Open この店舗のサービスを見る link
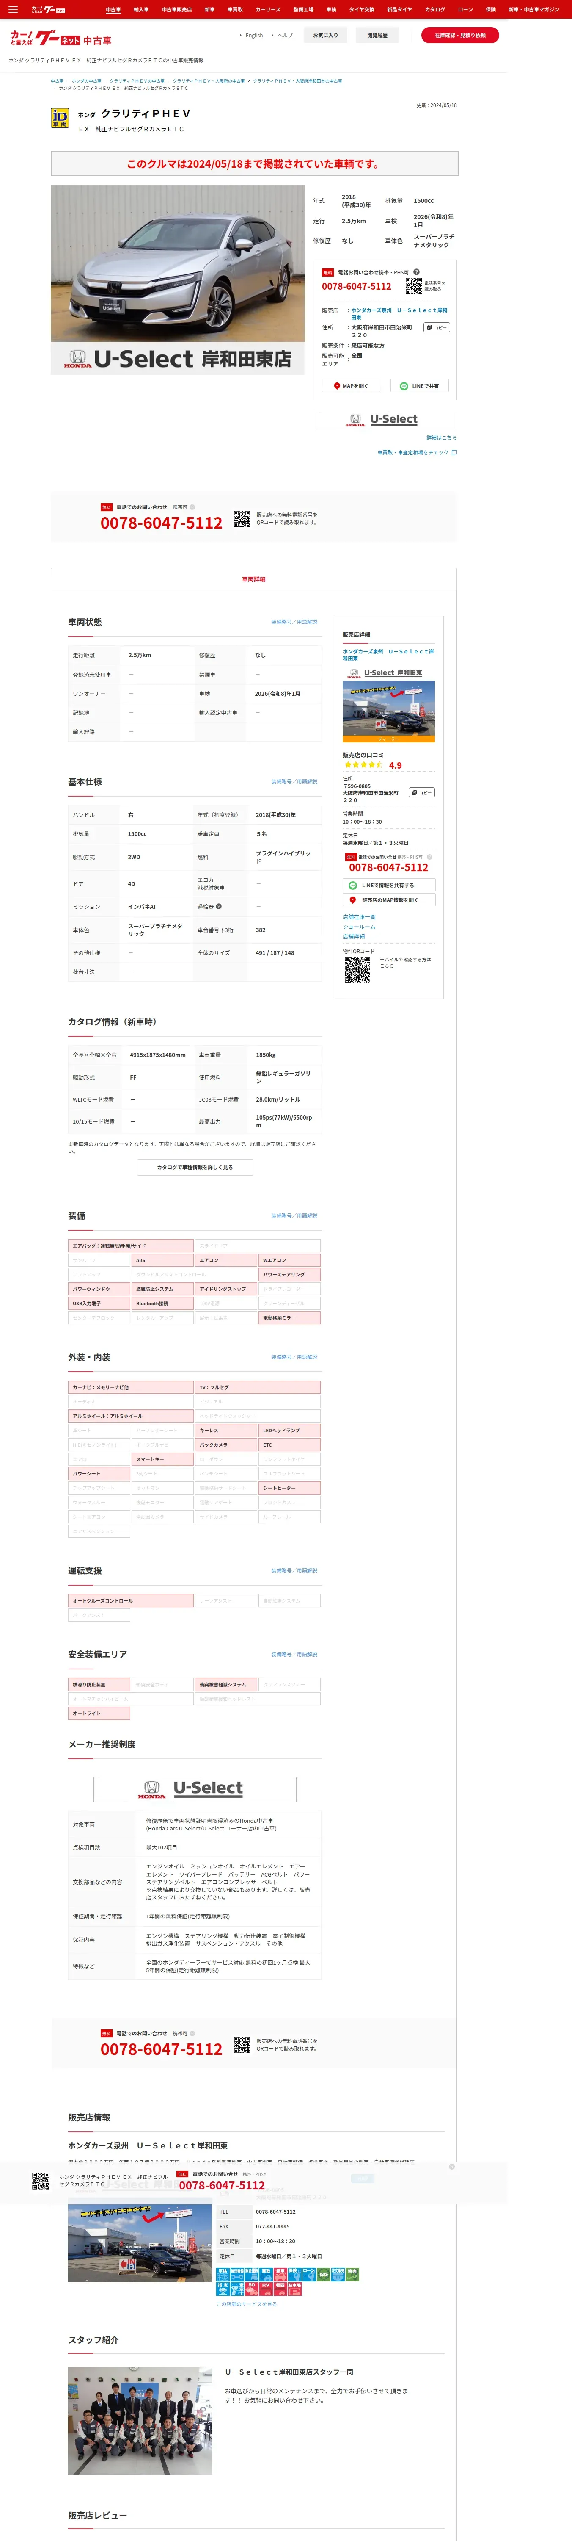The width and height of the screenshot is (572, 2541). coord(247,2303)
